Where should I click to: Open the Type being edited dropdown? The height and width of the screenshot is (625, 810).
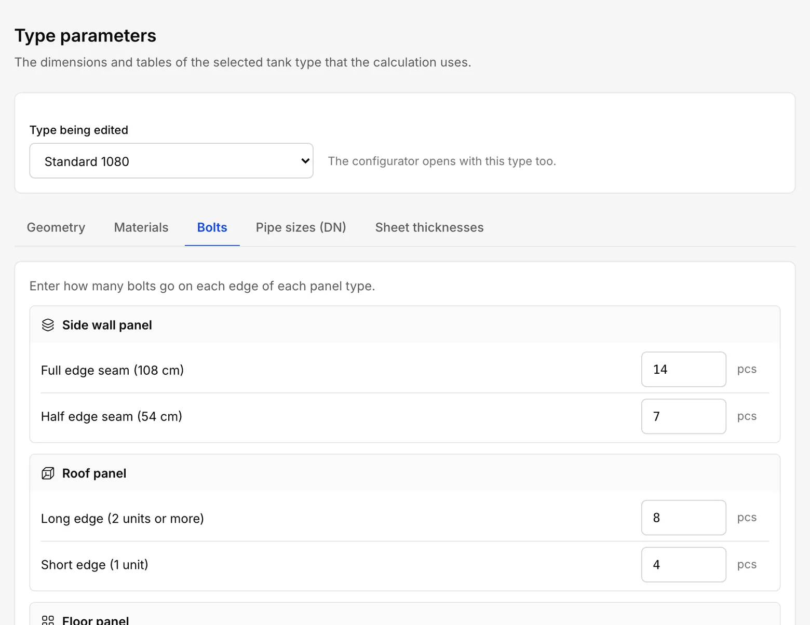171,161
